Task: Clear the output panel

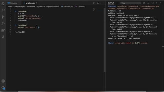Action: point(144,3)
